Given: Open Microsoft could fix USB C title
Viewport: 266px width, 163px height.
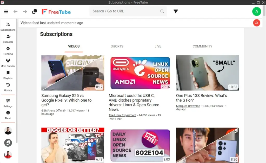Looking at the screenshot, I should click(x=134, y=103).
